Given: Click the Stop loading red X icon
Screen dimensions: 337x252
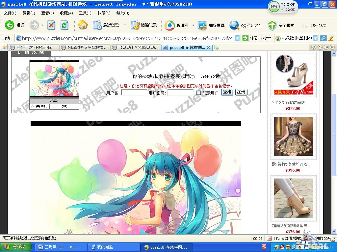Looking at the screenshot, I should pyautogui.click(x=51, y=25).
